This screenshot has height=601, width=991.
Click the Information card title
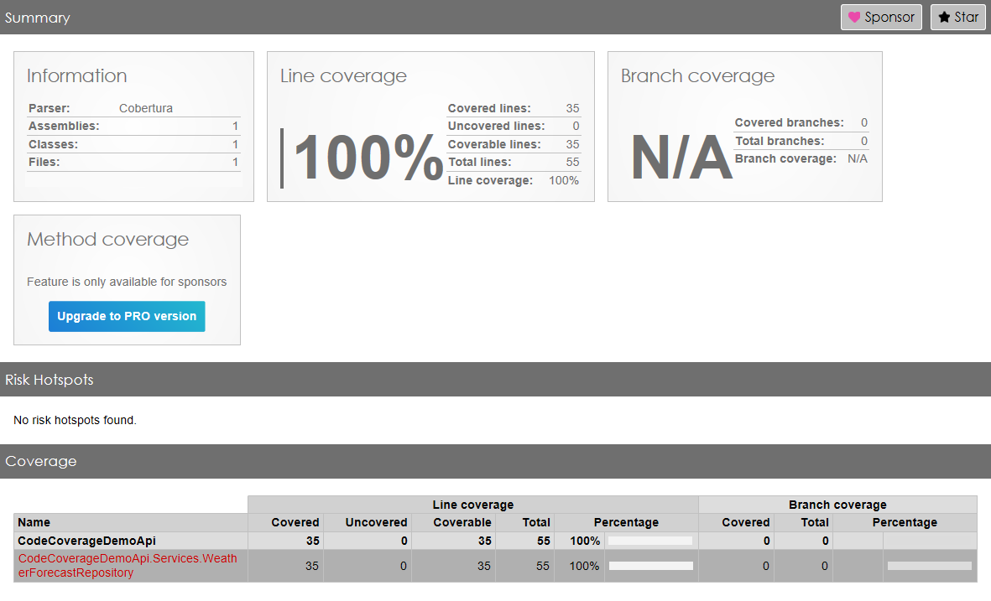[x=77, y=75]
